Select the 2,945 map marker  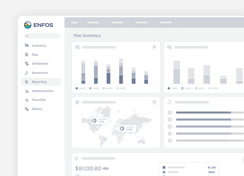100,120
